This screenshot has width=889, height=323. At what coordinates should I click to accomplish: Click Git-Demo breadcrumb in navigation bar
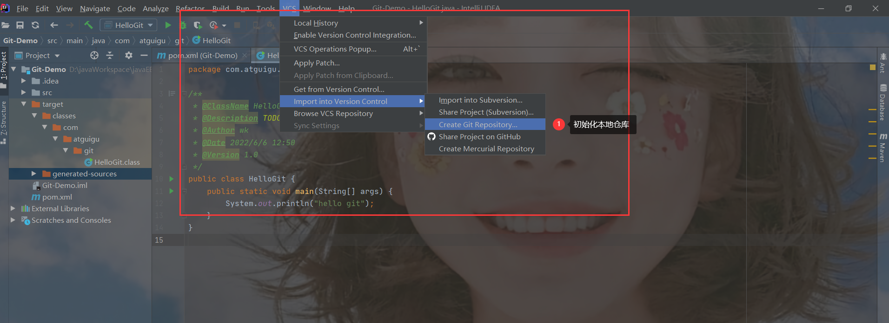[20, 40]
